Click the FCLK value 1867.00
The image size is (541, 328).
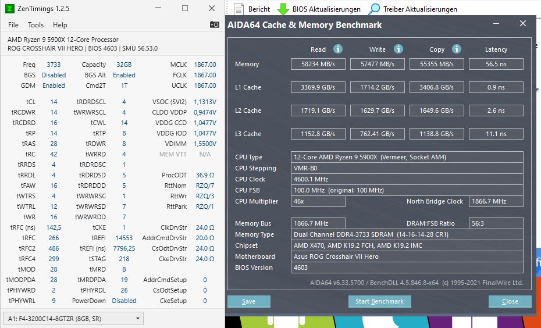coord(205,75)
